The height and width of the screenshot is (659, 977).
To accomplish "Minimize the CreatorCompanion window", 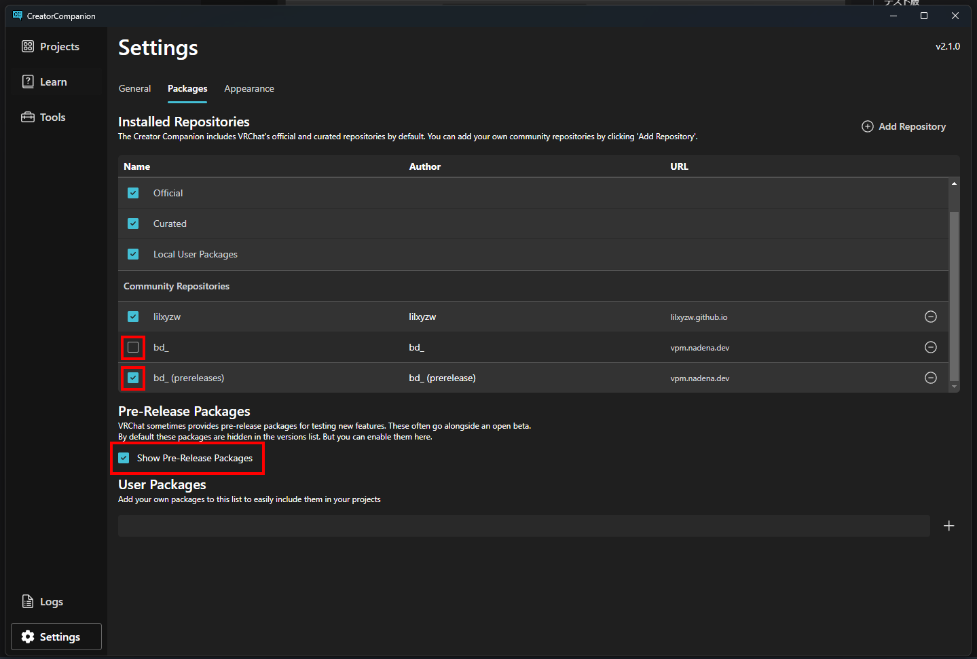I will [893, 16].
